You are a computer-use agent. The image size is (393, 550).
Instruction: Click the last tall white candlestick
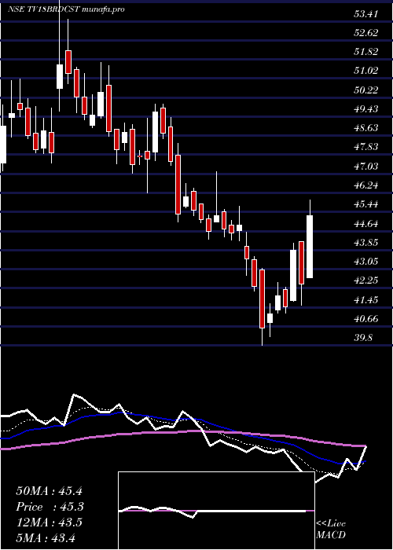coord(310,247)
